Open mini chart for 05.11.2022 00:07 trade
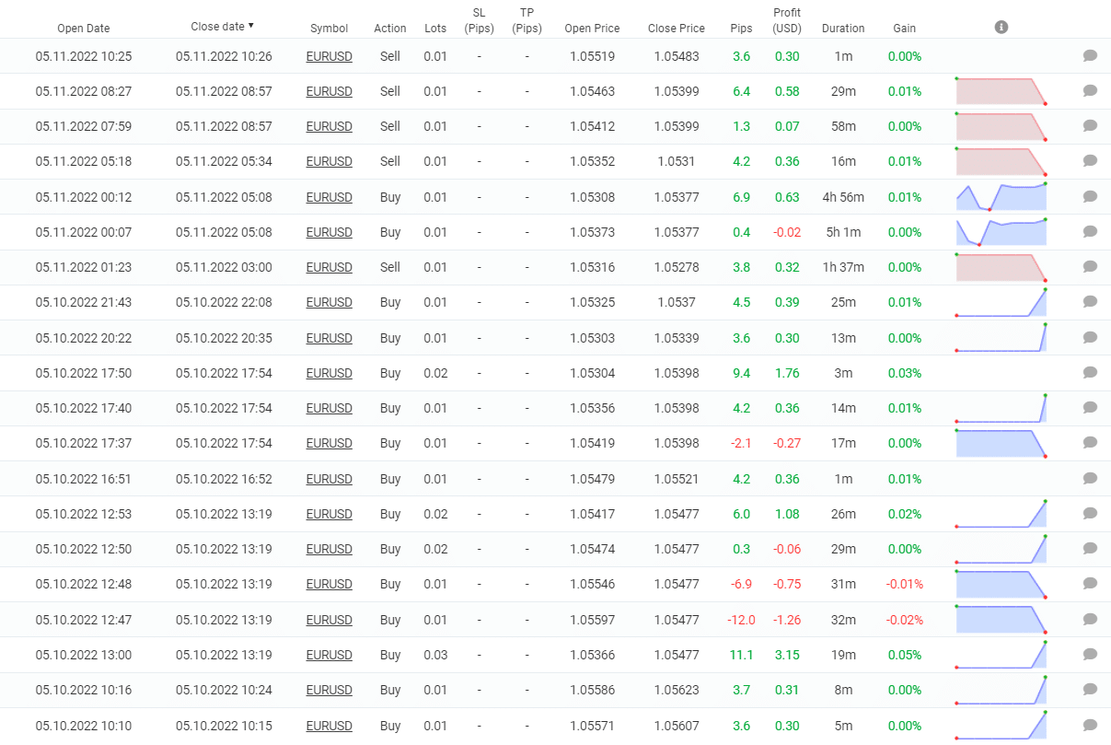The image size is (1111, 745). coord(1001,232)
